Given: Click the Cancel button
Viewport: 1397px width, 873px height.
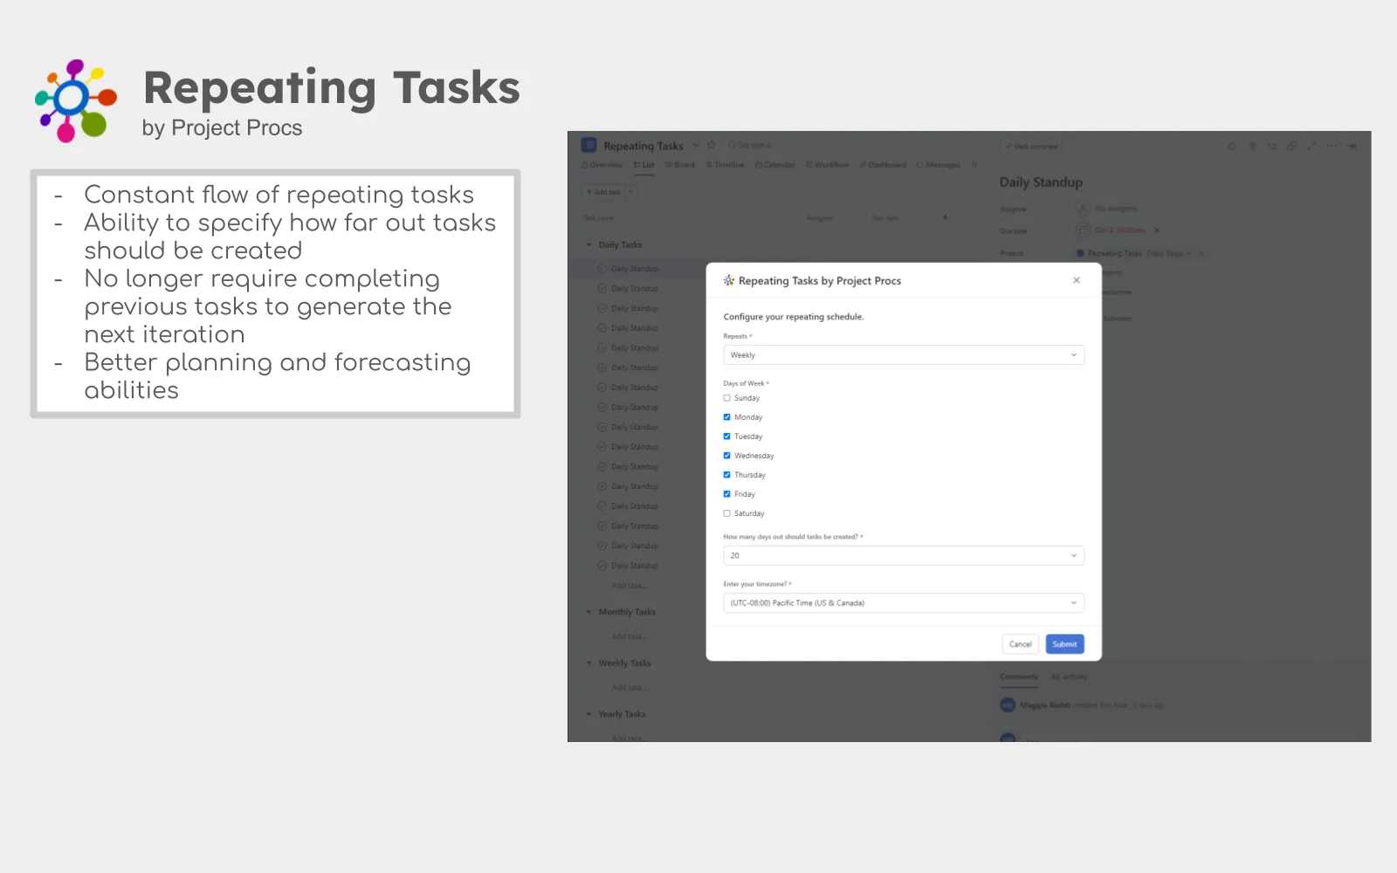Looking at the screenshot, I should click(1020, 644).
